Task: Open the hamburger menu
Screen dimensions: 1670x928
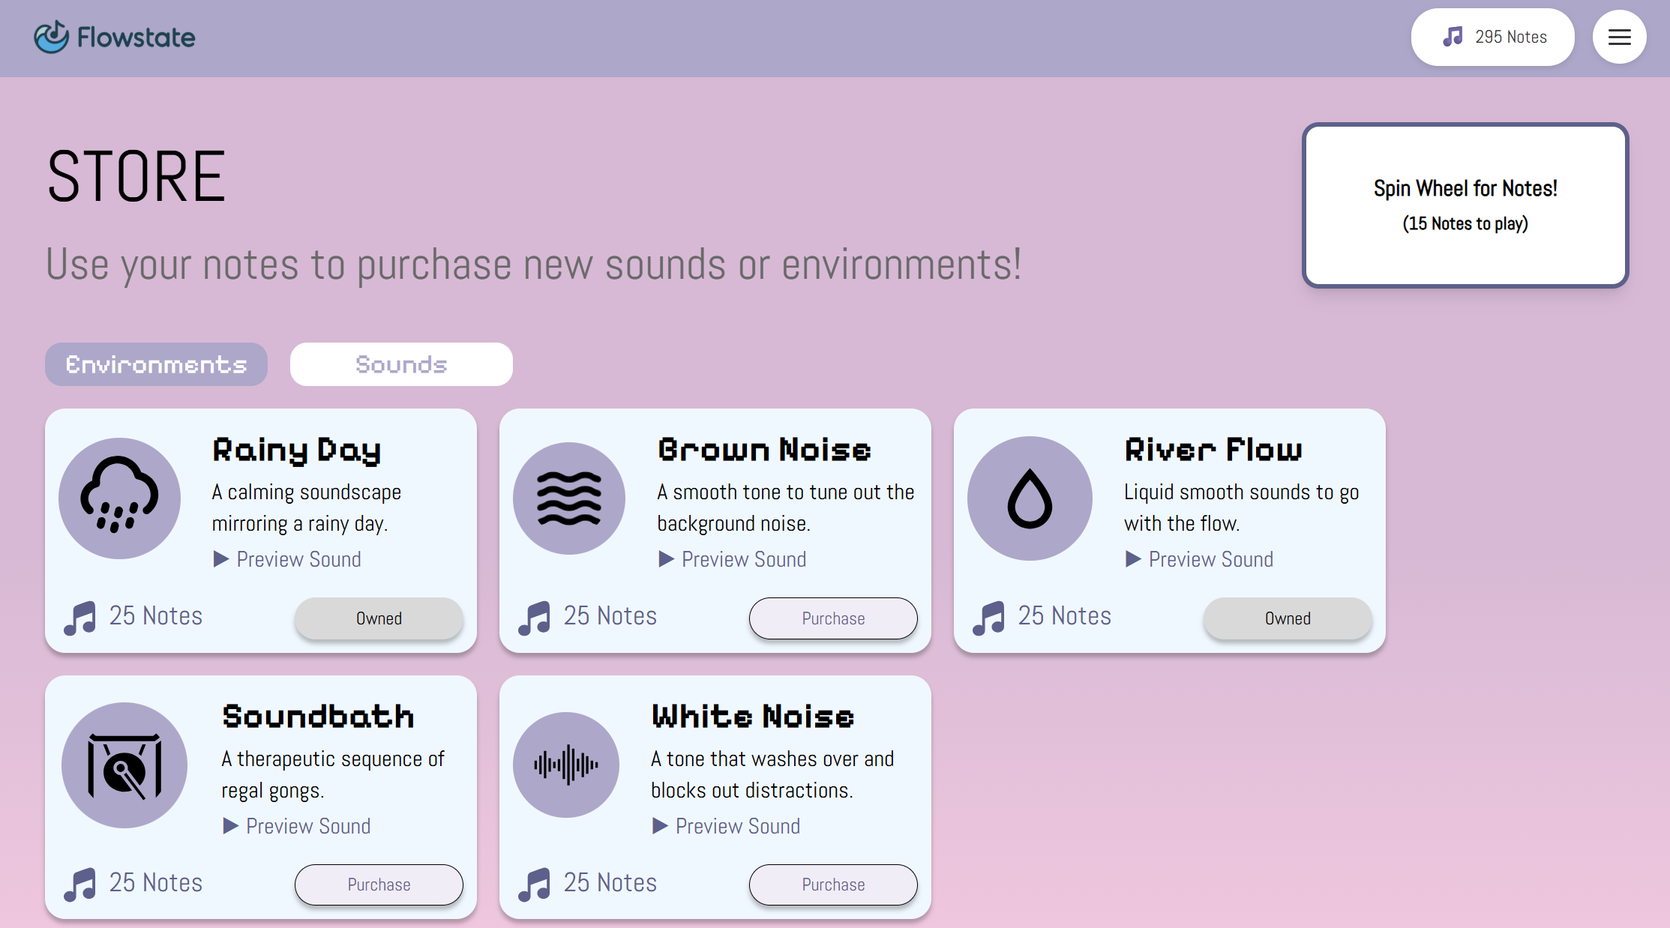Action: pyautogui.click(x=1619, y=37)
